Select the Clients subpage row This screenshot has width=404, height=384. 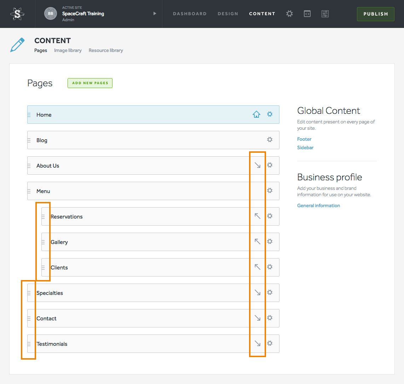[x=160, y=267]
